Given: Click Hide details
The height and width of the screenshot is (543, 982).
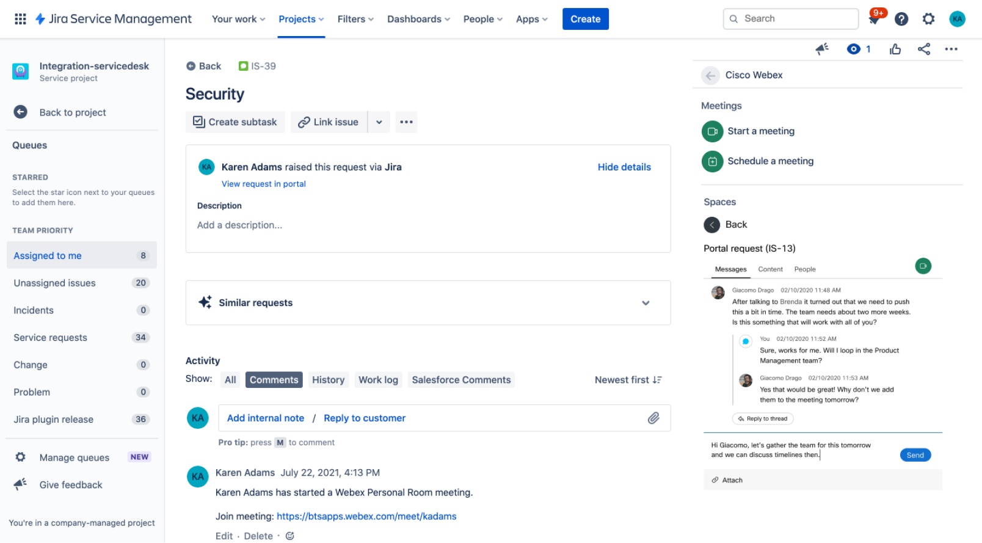Looking at the screenshot, I should point(624,167).
